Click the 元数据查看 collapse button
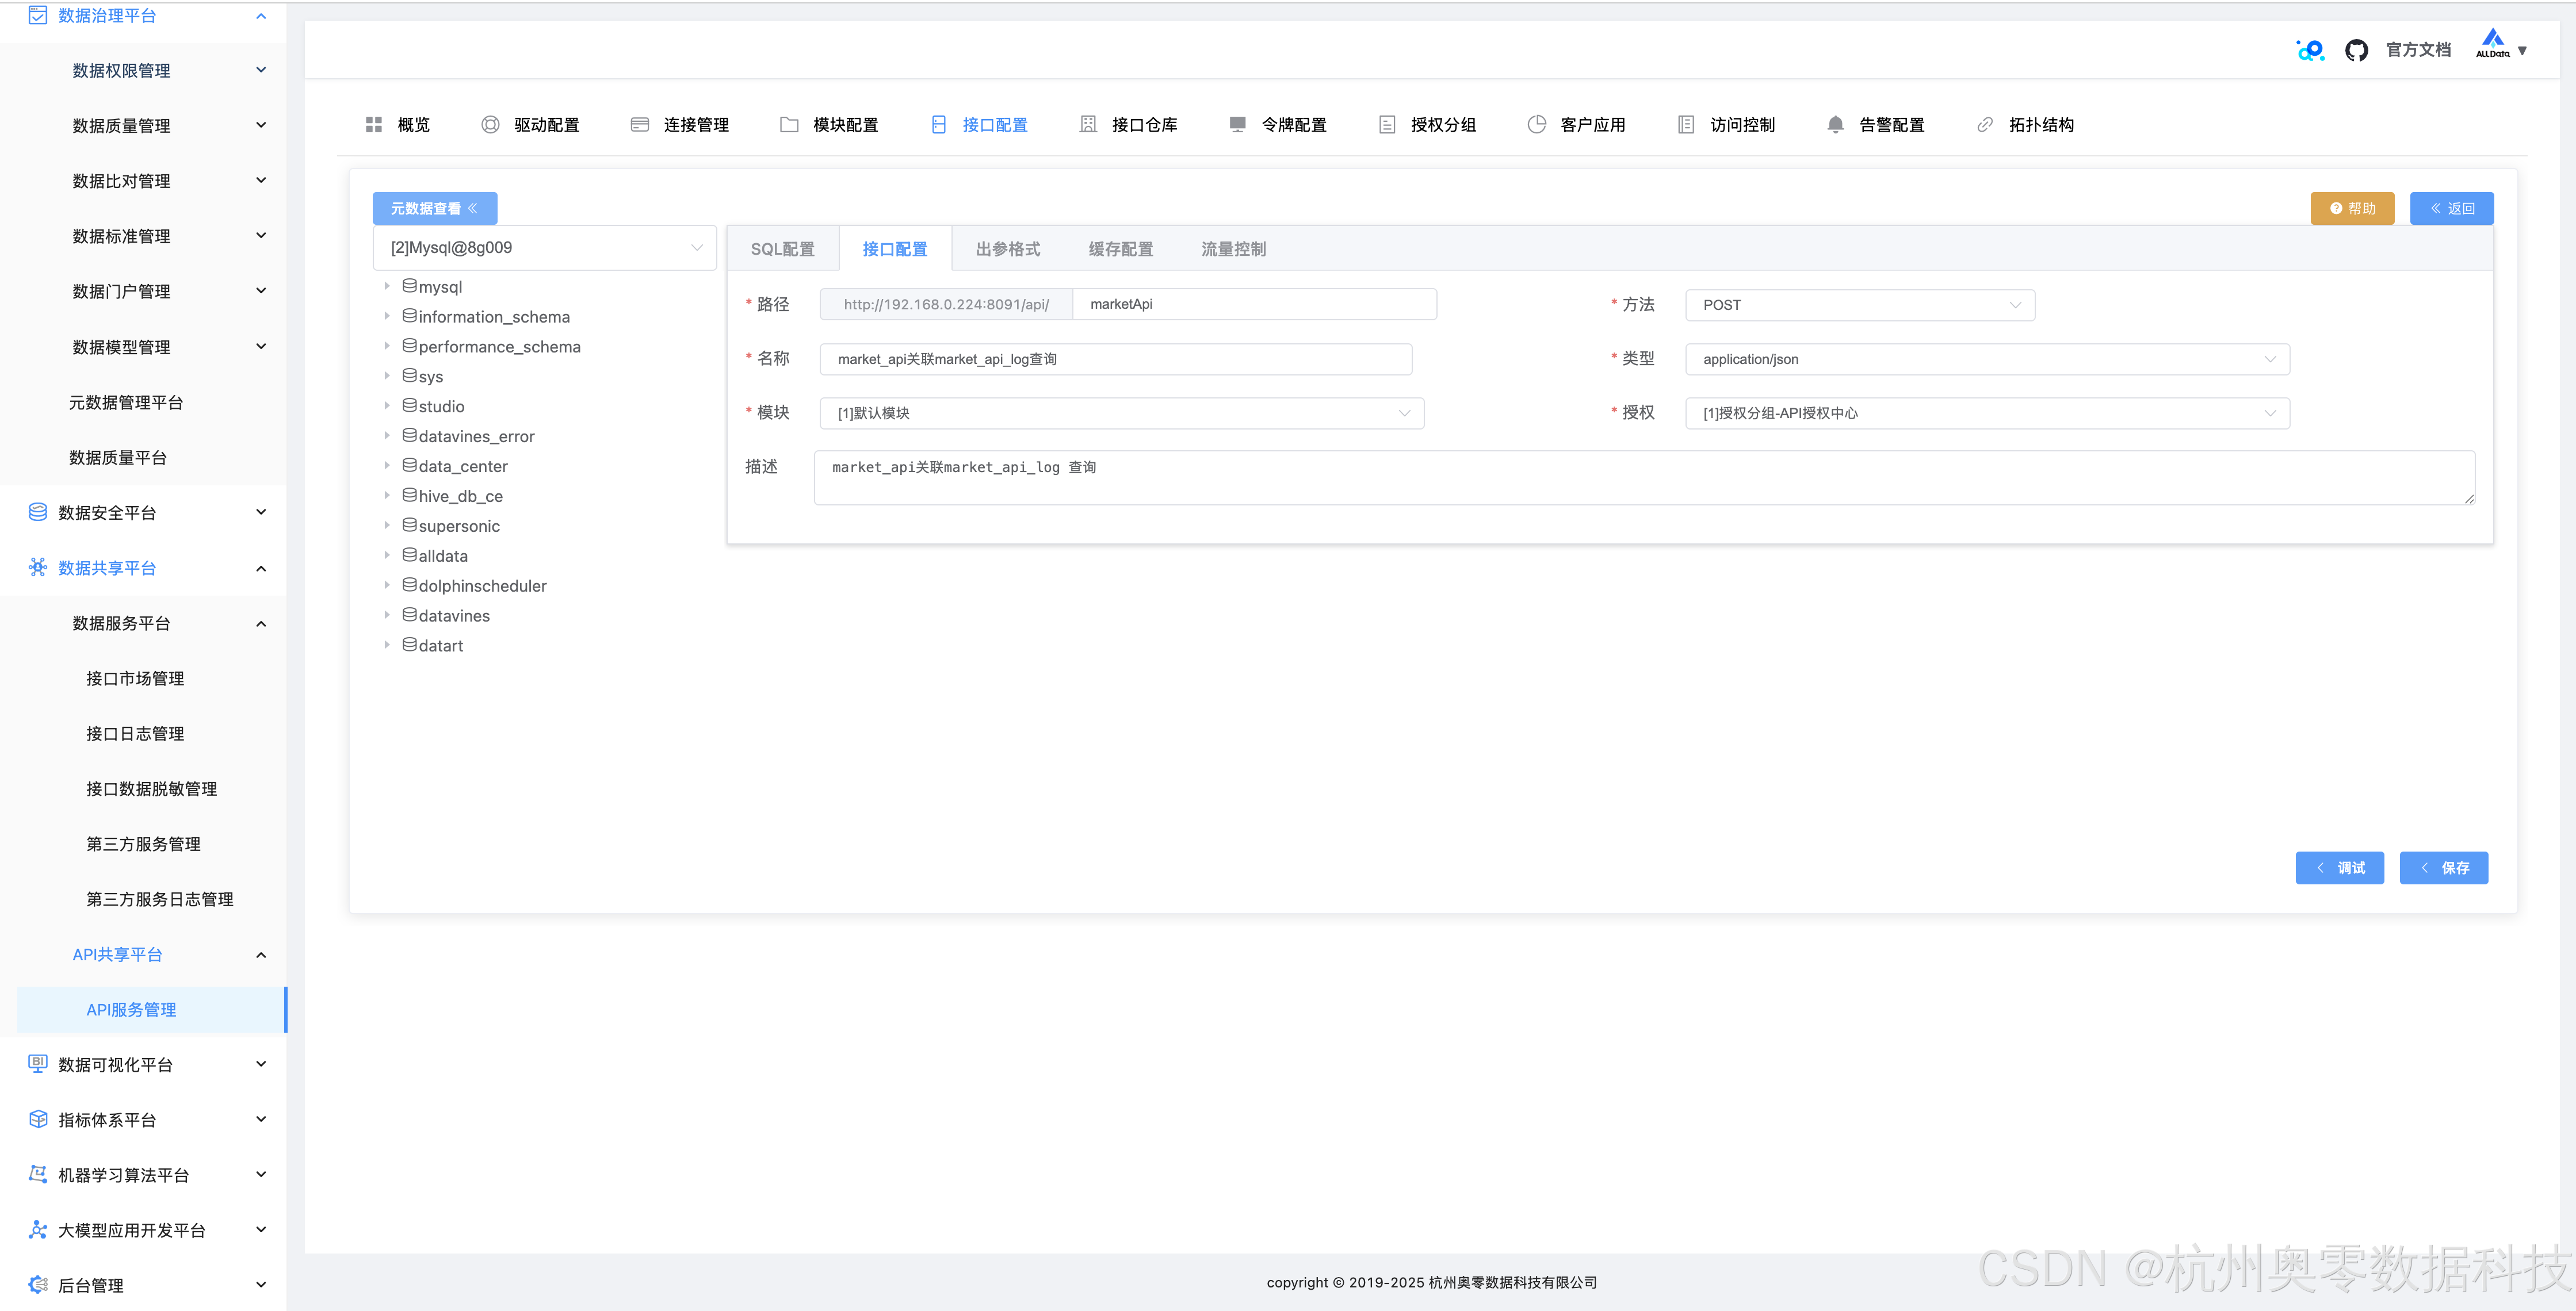This screenshot has width=2576, height=1311. tap(435, 208)
